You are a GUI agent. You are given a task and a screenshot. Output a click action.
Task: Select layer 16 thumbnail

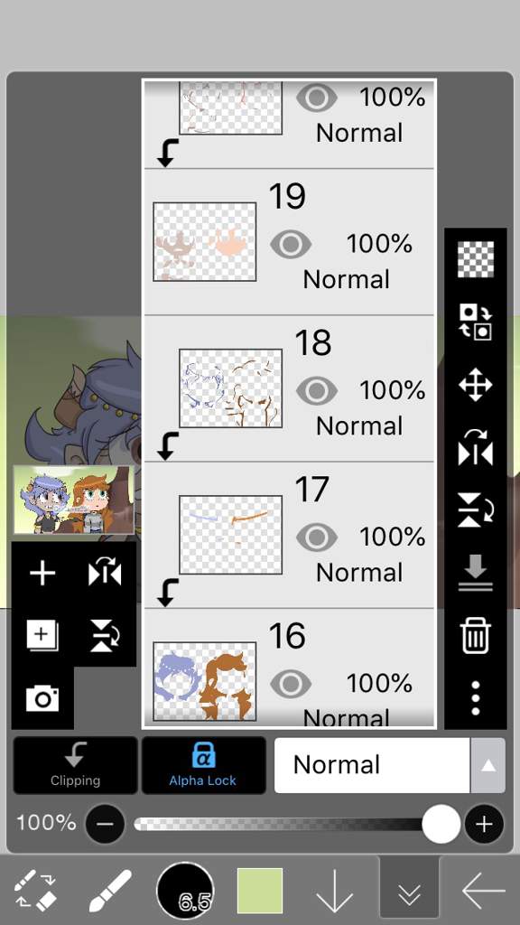coord(205,682)
